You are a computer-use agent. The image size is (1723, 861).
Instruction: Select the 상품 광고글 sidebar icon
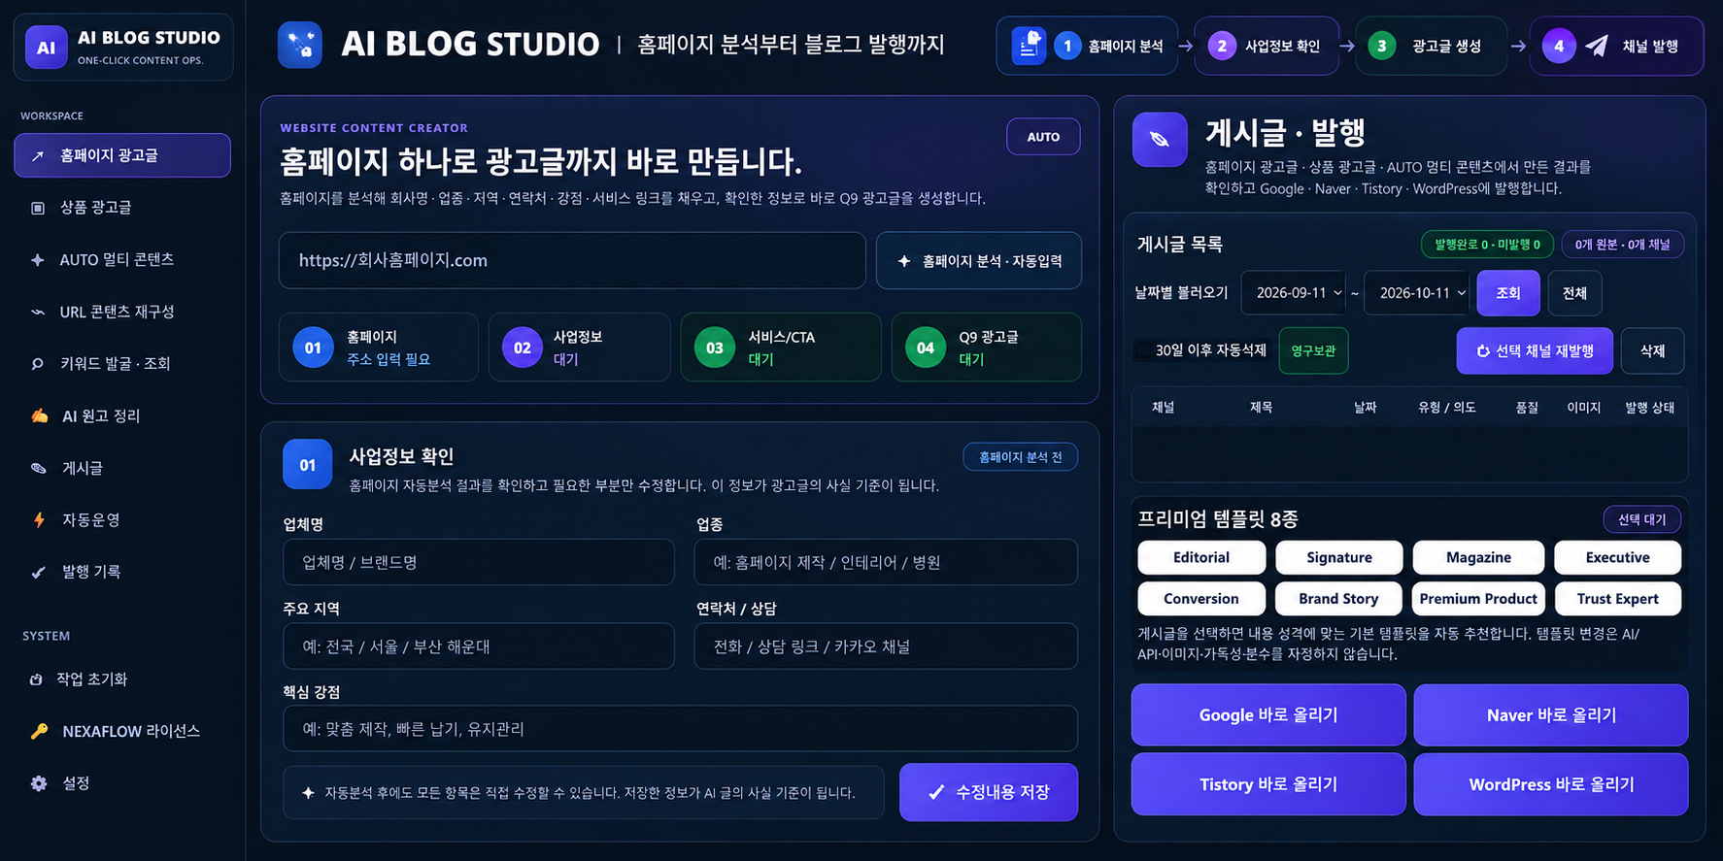tap(38, 208)
